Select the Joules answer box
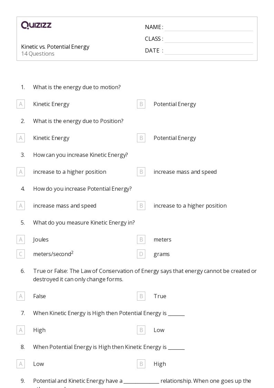This screenshot has height=388, width=274. point(21,239)
